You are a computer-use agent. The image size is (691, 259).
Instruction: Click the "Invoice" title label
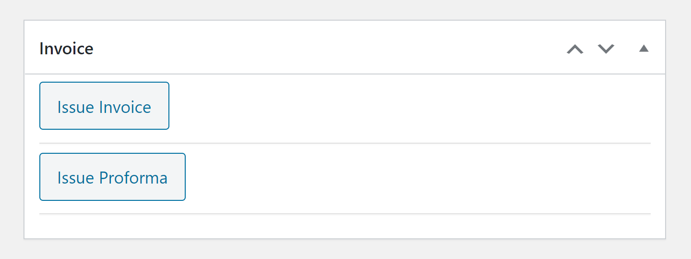coord(66,49)
